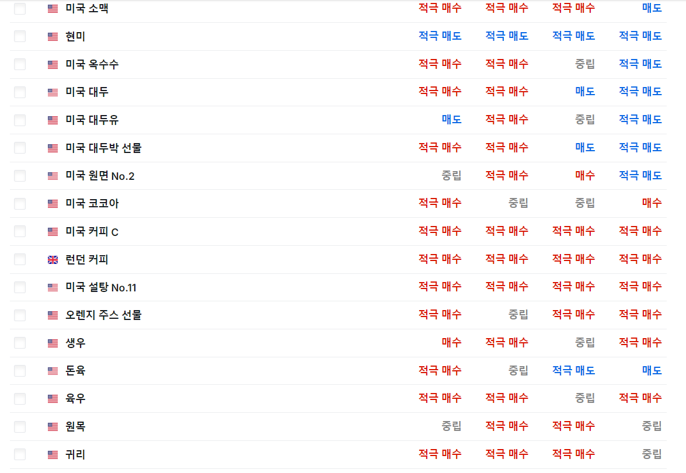Open the 미국 대두 commodity link

coord(87,92)
